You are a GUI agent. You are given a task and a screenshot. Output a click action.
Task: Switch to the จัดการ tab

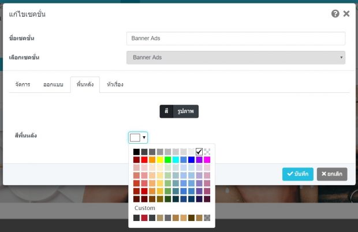(23, 85)
